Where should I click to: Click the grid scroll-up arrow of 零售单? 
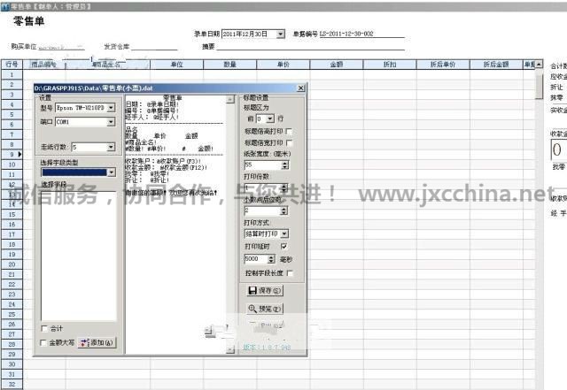click(x=539, y=65)
